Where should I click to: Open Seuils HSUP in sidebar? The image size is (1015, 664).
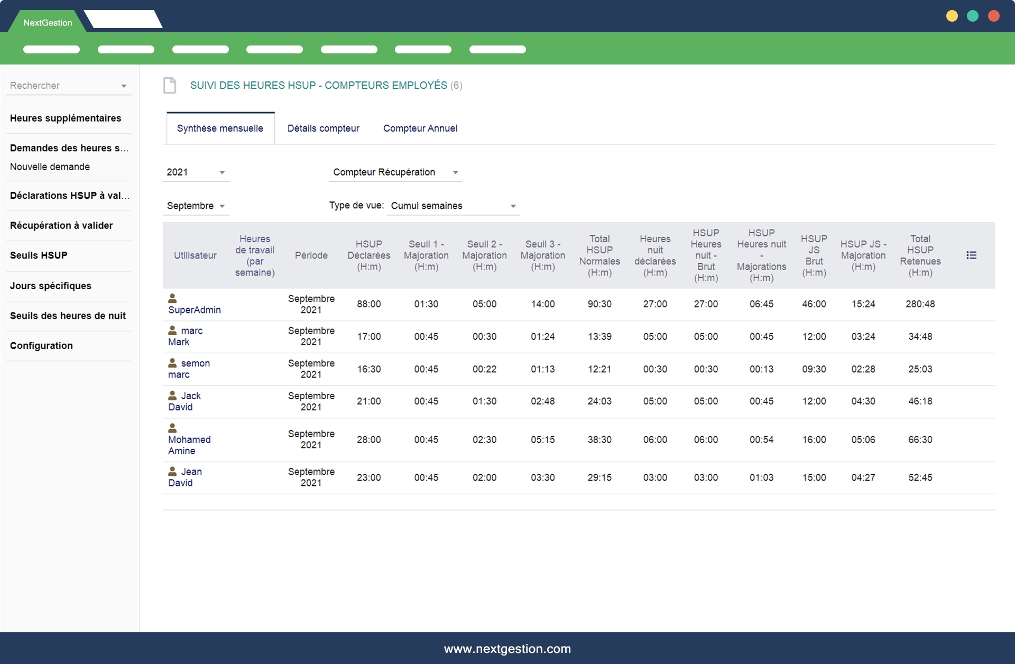[x=39, y=255]
